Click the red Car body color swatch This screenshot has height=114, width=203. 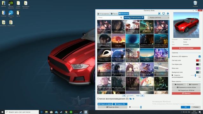(x=197, y=60)
